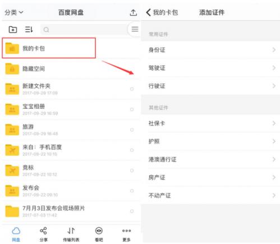Choose 港澳通行证 document type

tap(211, 159)
